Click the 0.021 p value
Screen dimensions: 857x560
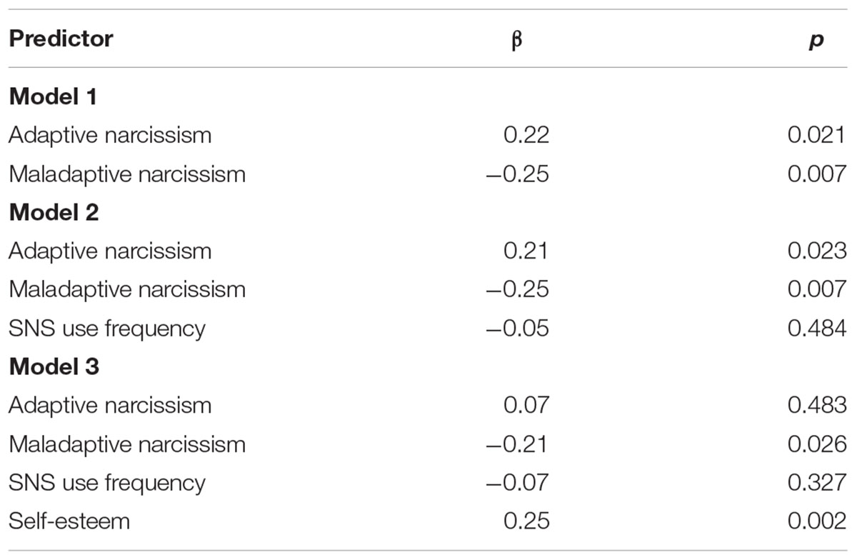(x=818, y=135)
